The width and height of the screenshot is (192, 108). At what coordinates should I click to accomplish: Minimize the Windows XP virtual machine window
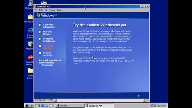[x=141, y=7]
